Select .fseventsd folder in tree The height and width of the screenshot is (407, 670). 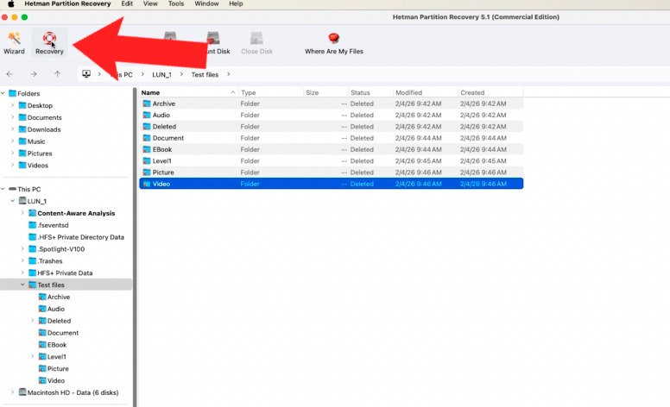48,225
